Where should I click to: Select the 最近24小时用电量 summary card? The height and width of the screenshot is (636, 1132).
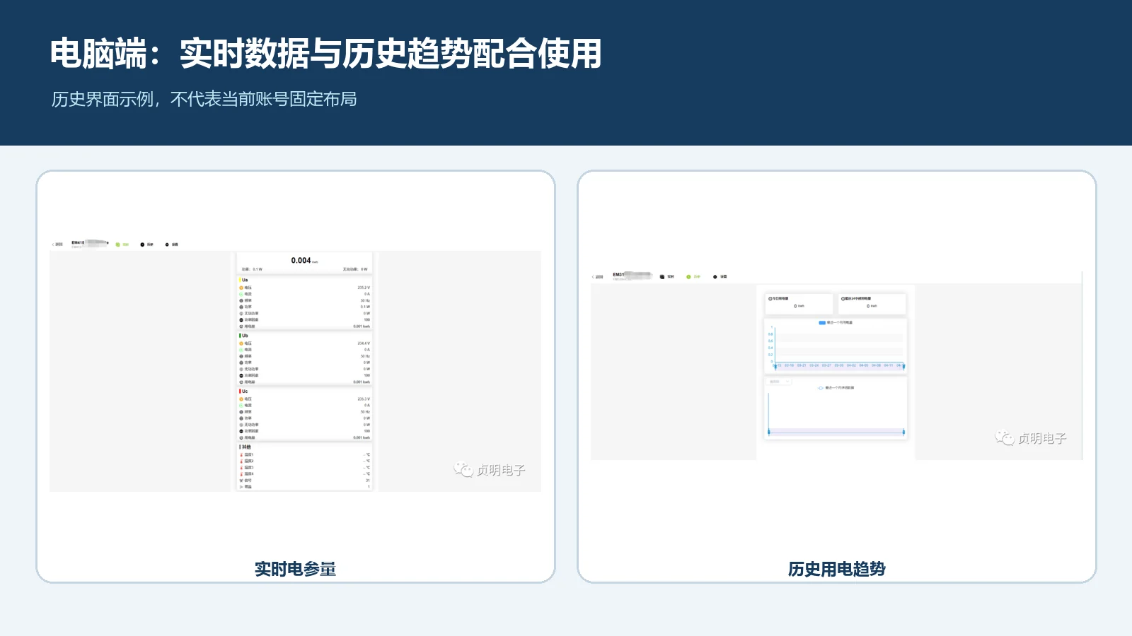click(872, 303)
